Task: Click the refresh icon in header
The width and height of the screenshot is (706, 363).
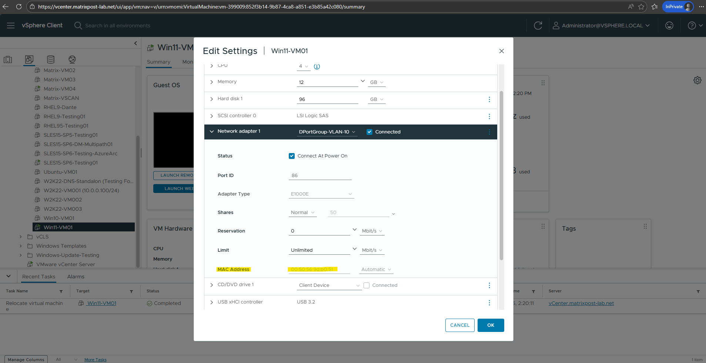Action: coord(538,26)
